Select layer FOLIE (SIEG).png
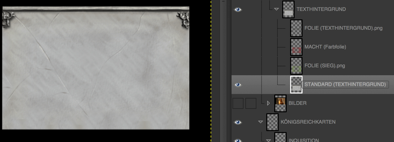394x142 pixels. pyautogui.click(x=325, y=66)
